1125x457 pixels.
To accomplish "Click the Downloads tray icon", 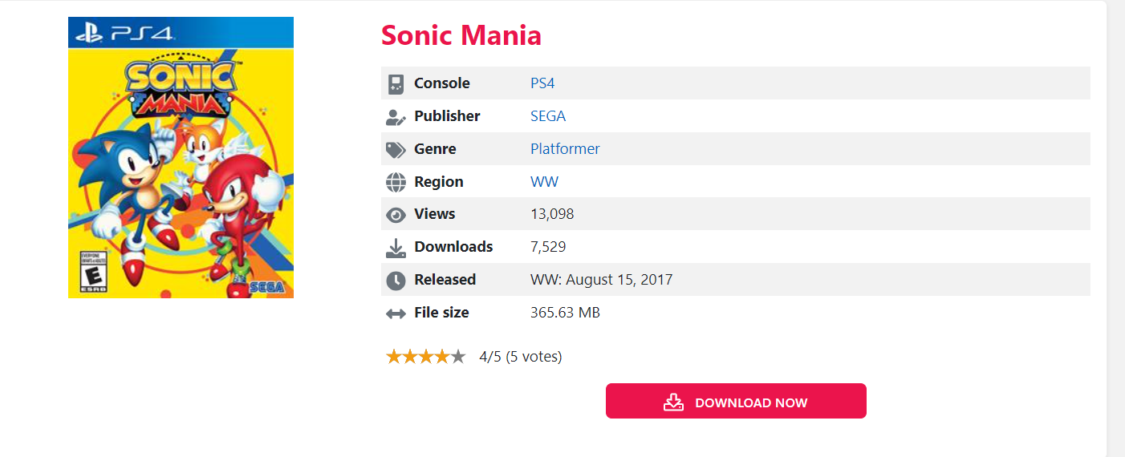I will point(396,248).
